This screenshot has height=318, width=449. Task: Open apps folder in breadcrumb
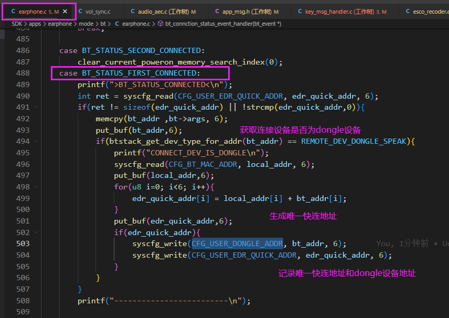point(35,24)
